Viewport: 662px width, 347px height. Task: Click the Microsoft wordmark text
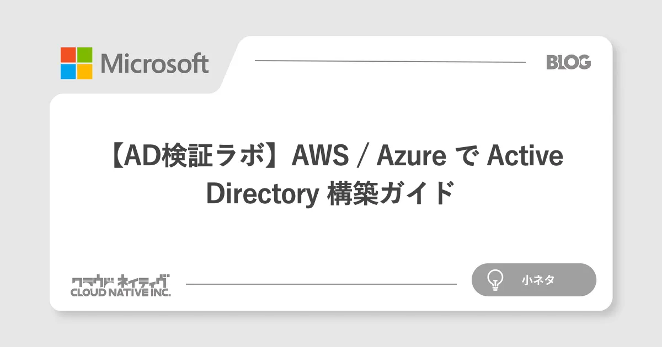(x=155, y=64)
